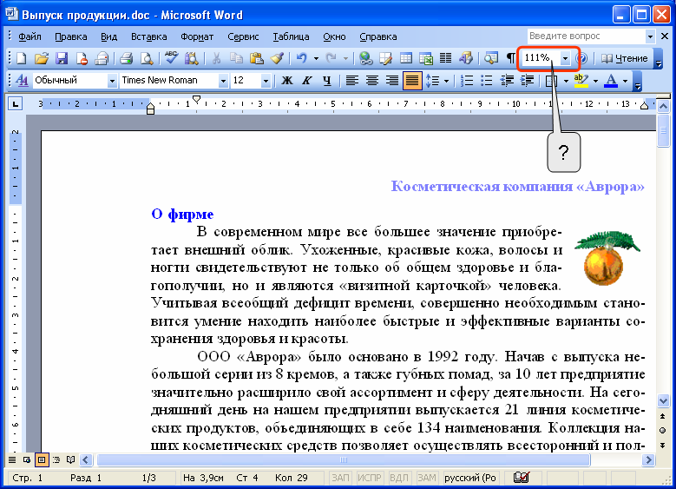
Task: Insert a table using the toolbar icon
Action: [405, 58]
